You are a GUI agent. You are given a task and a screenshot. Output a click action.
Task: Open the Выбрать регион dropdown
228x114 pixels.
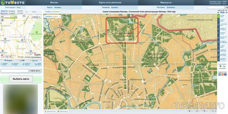coord(53,11)
